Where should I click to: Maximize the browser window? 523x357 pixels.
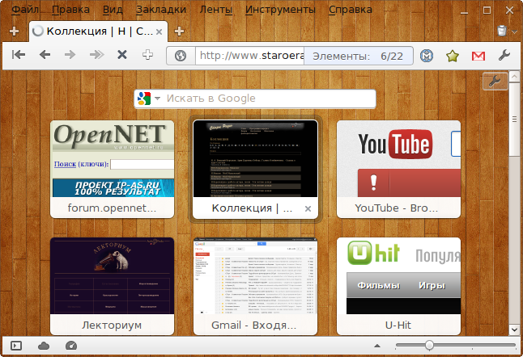[487, 10]
